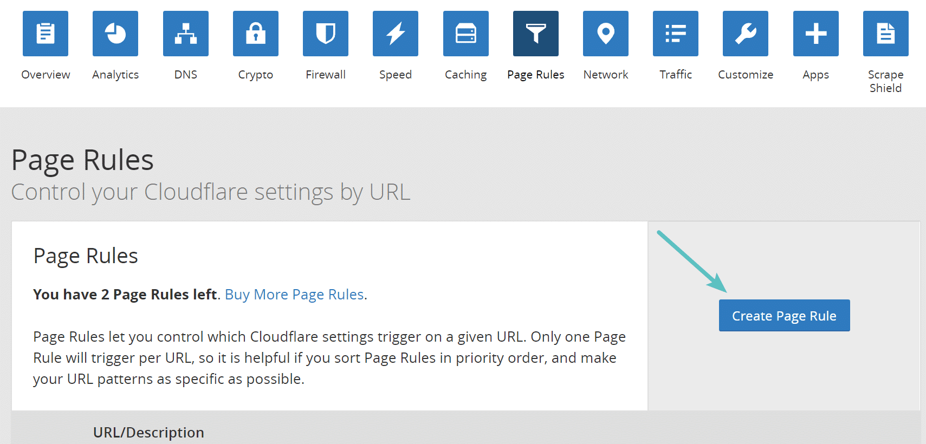The height and width of the screenshot is (444, 926).
Task: Open Network via the map pin icon
Action: (606, 34)
